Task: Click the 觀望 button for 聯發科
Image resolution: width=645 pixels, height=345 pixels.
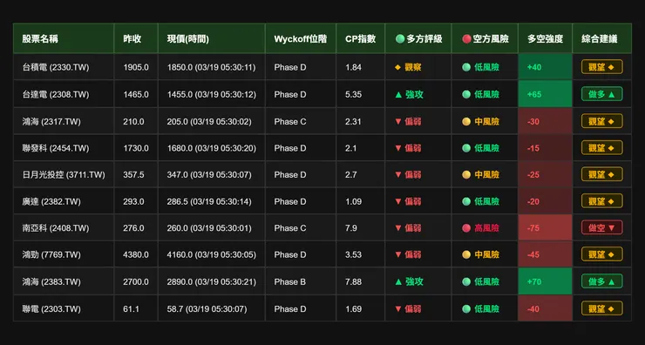Action: [601, 147]
